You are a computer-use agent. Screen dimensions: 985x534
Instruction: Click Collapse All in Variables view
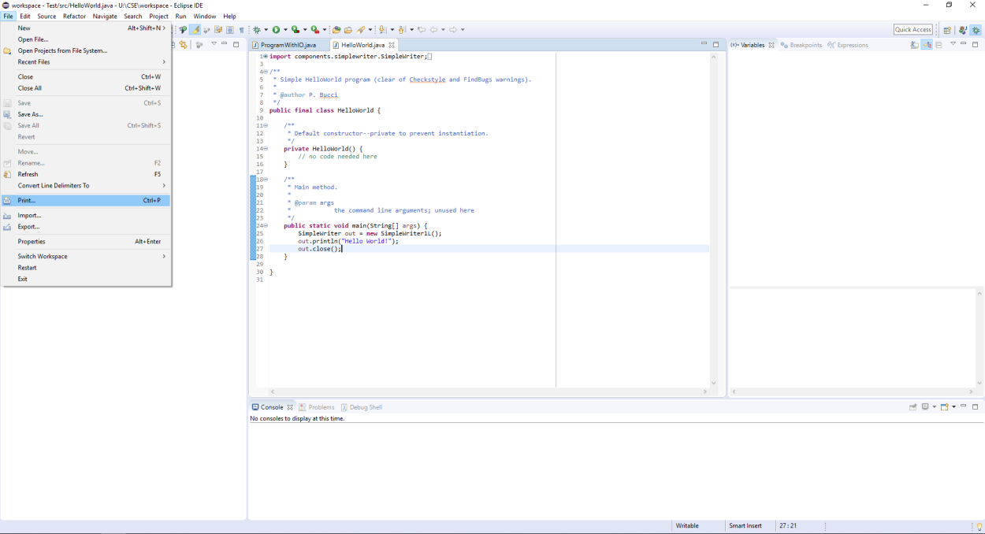pos(939,45)
